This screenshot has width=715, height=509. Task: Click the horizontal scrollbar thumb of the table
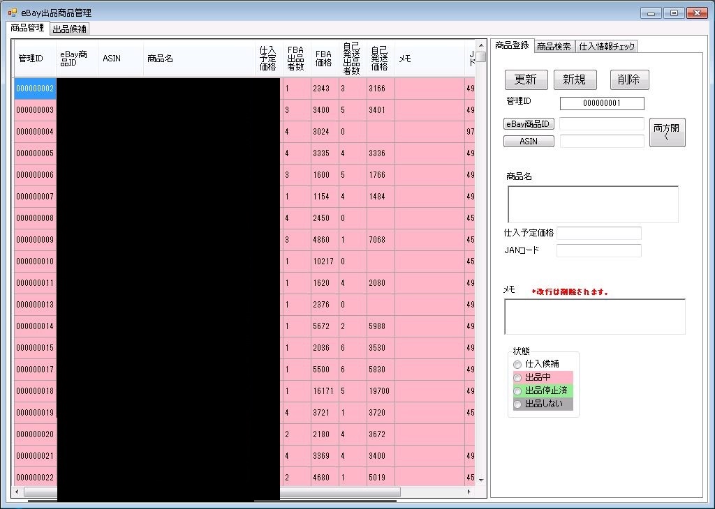click(212, 492)
